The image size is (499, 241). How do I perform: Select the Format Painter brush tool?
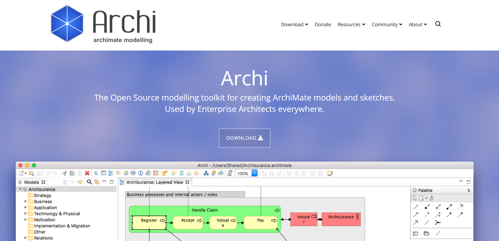(x=432, y=198)
